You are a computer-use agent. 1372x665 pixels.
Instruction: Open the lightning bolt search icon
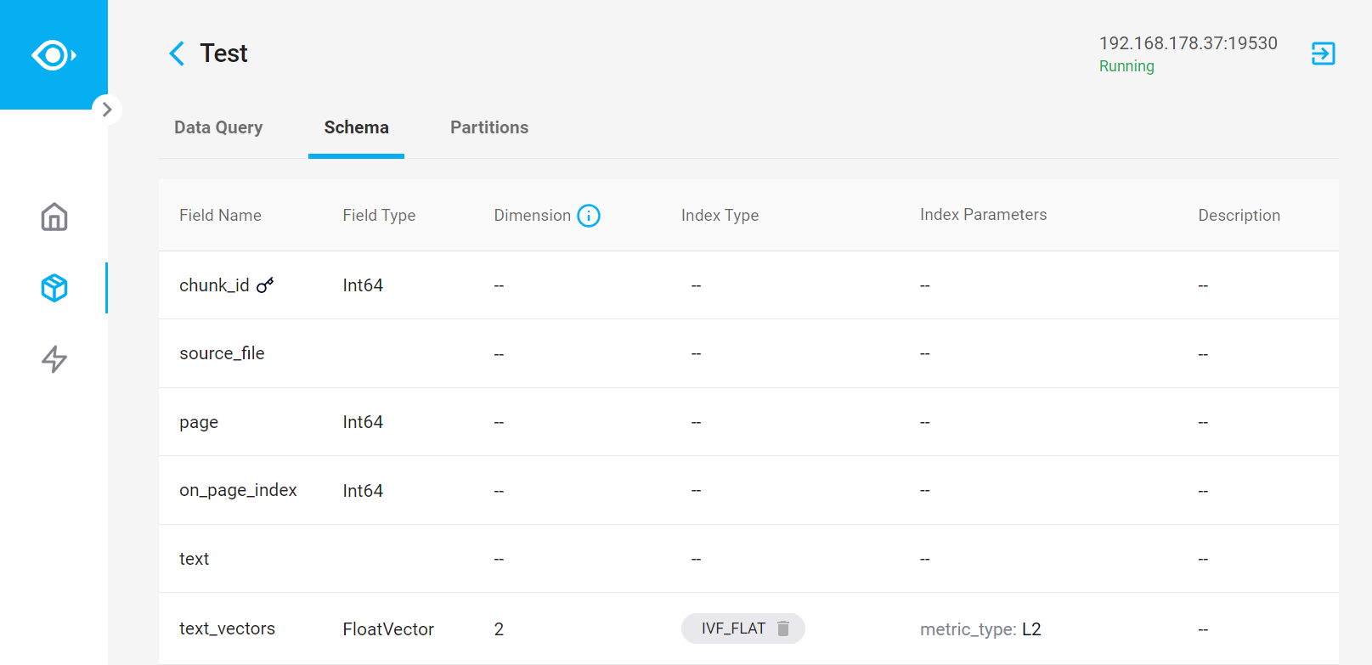click(x=54, y=359)
